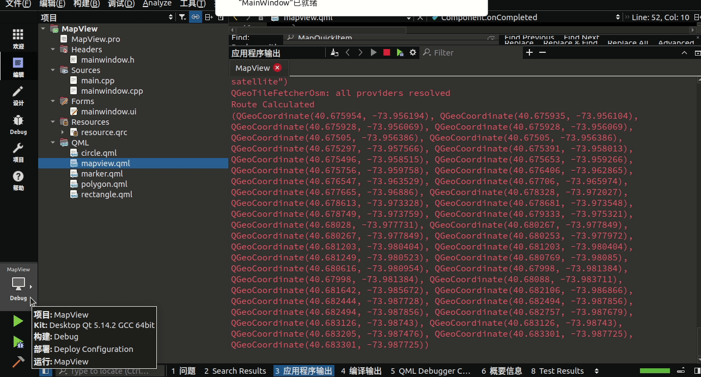Open the 欢迎 welcome mode

tap(18, 39)
